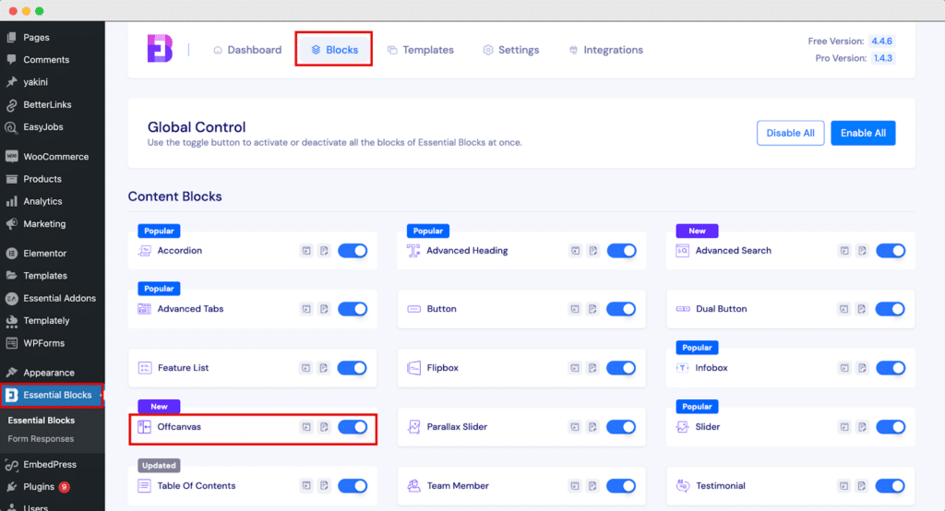Switch to the Dashboard tab
This screenshot has height=511, width=945.
coord(247,50)
